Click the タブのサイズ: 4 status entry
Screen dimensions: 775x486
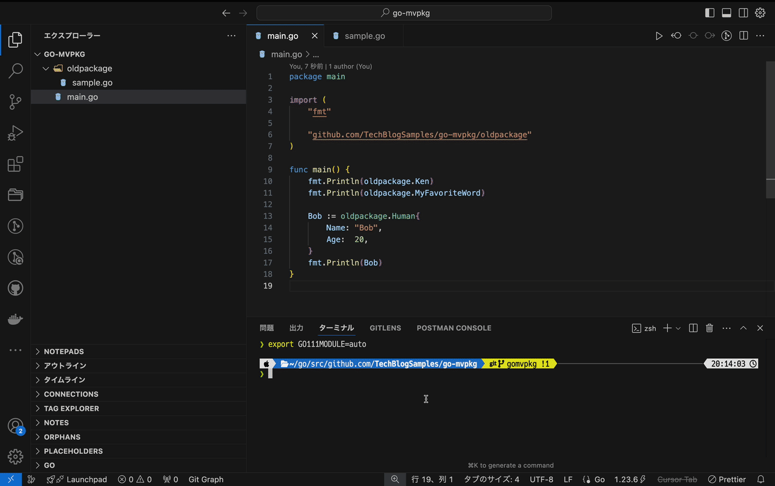492,479
